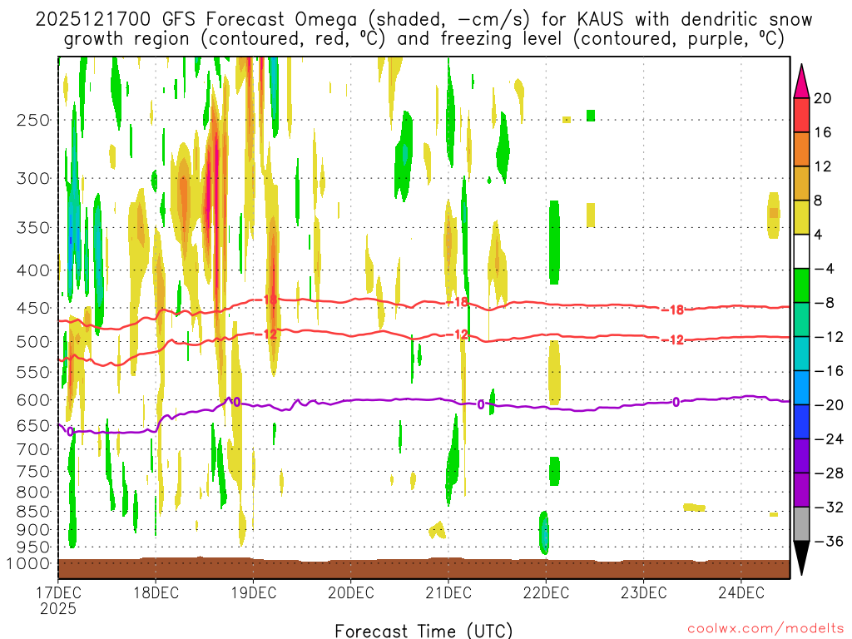This screenshot has height=639, width=852.
Task: Click the 22DEC time axis label
Action: 546,592
